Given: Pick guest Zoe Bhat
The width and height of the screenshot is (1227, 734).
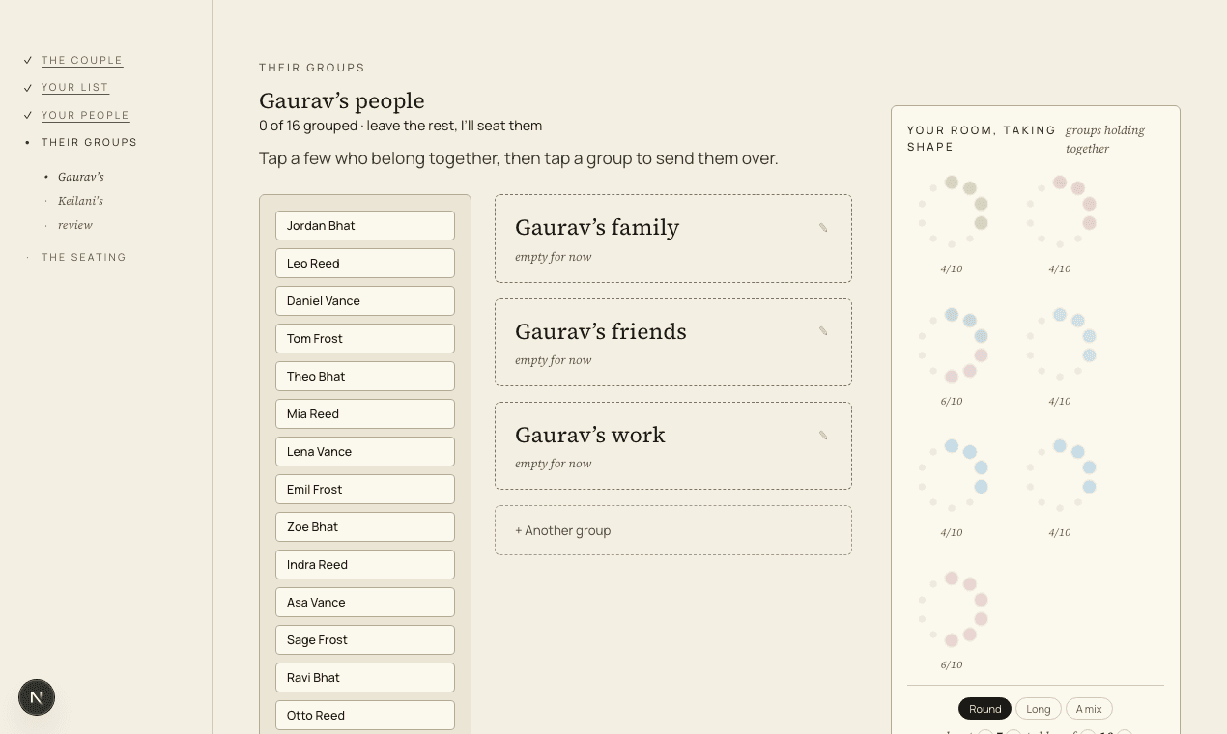Looking at the screenshot, I should pyautogui.click(x=365, y=527).
